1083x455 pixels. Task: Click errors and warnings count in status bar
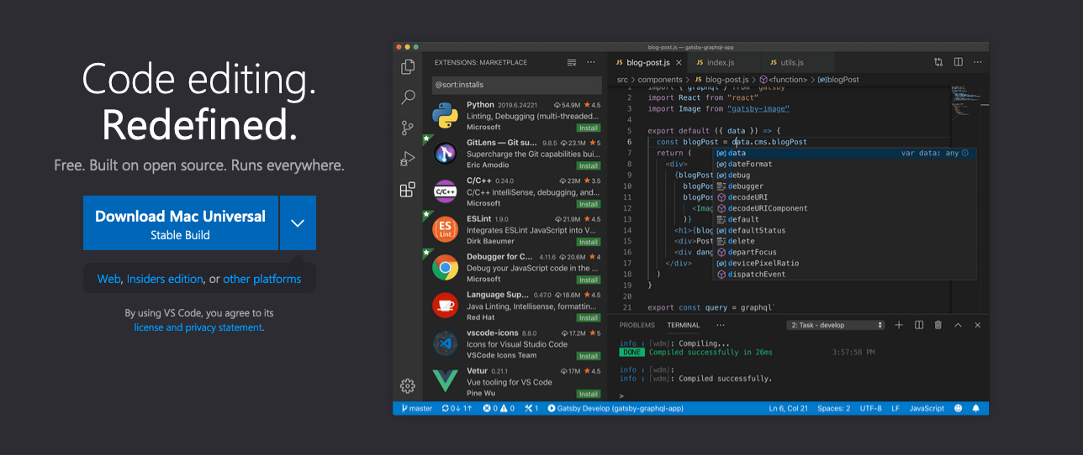click(x=499, y=408)
